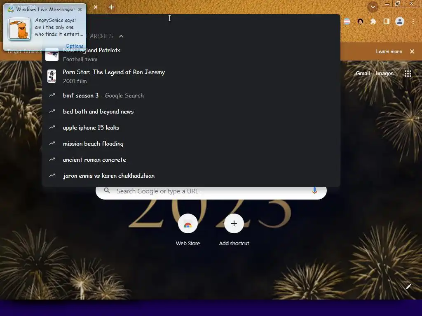Select bed bath and beyond news suggestion
This screenshot has height=316, width=422.
[191, 112]
